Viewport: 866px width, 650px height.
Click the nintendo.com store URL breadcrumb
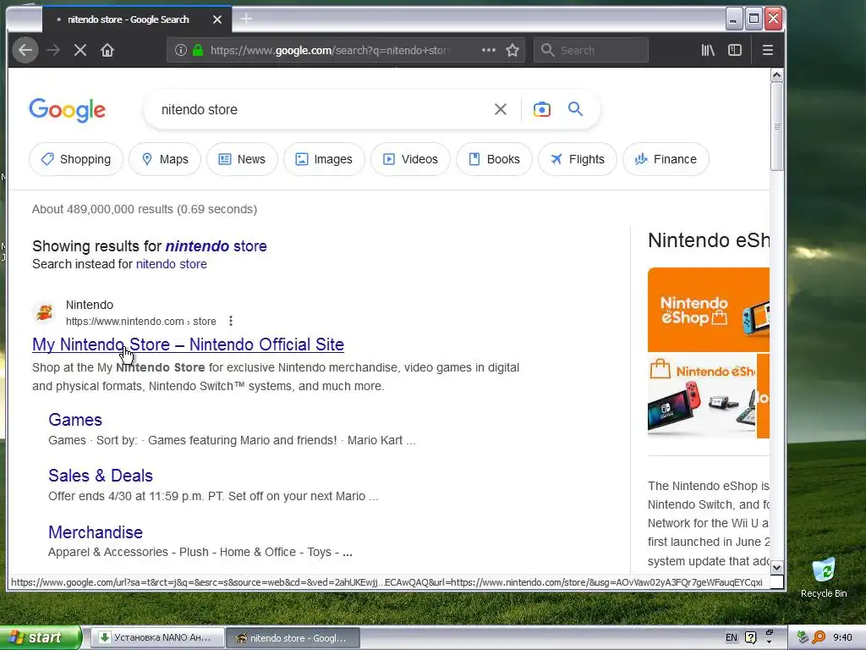tap(141, 321)
